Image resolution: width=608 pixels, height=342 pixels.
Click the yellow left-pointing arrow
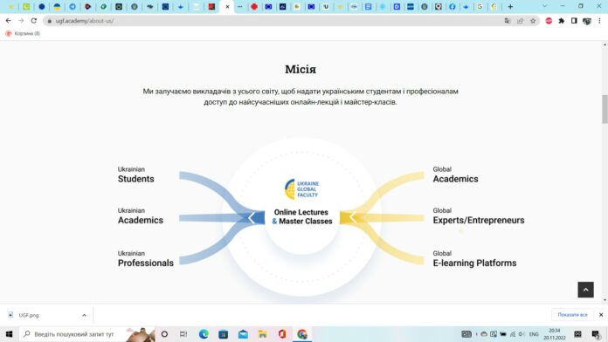[x=353, y=217]
